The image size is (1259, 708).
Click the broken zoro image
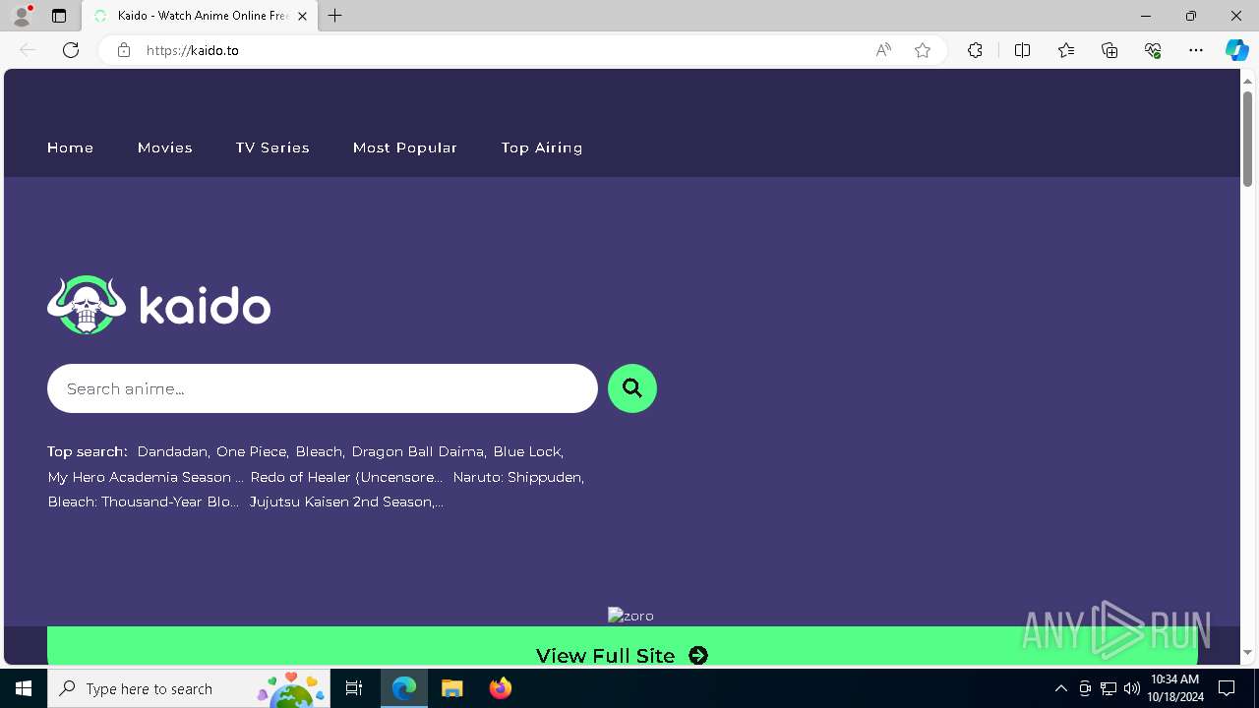point(630,616)
